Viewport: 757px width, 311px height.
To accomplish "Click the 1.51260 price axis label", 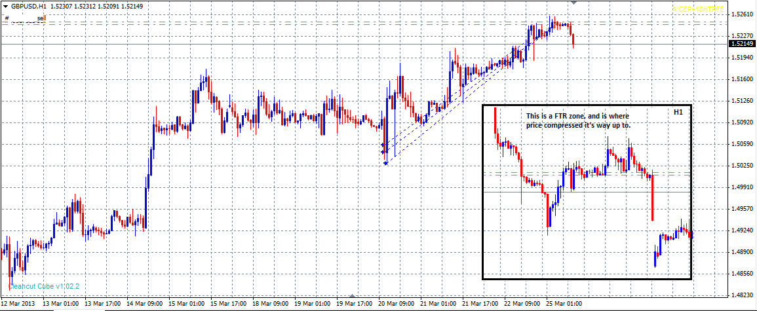I will 742,101.
